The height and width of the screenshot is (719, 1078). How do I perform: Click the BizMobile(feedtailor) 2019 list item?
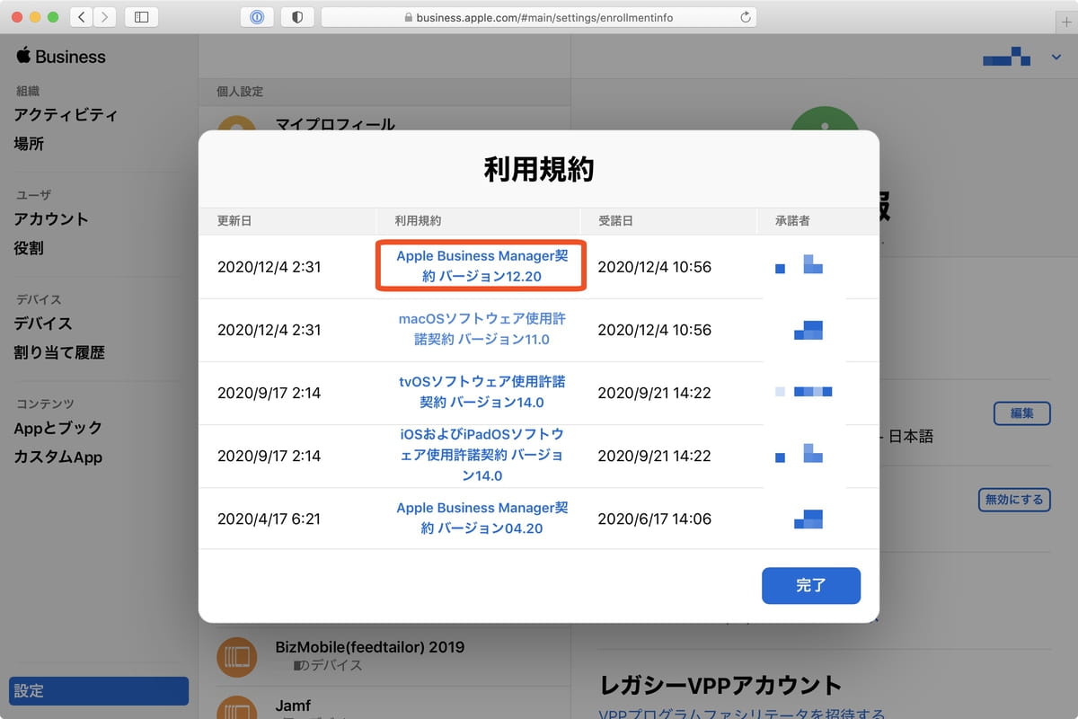(x=384, y=656)
